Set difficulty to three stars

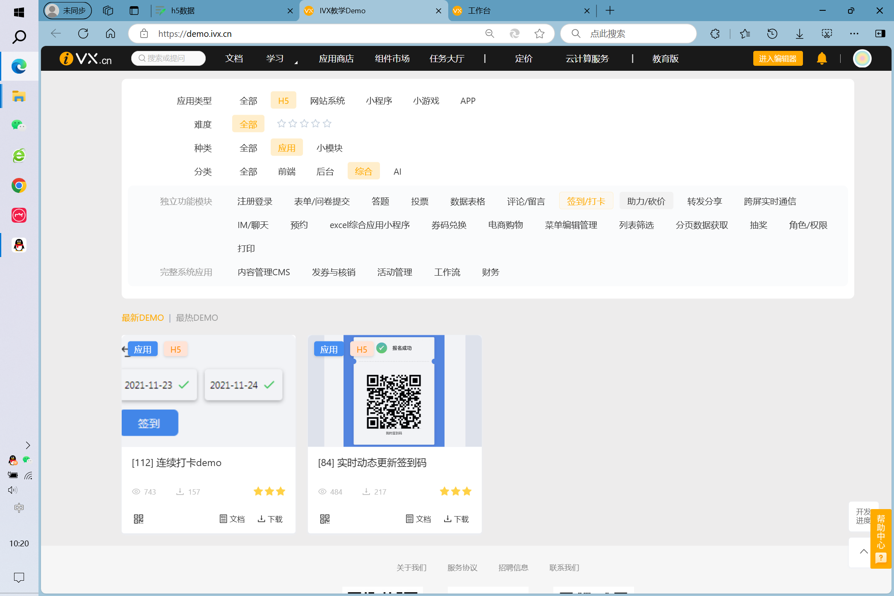click(x=304, y=123)
